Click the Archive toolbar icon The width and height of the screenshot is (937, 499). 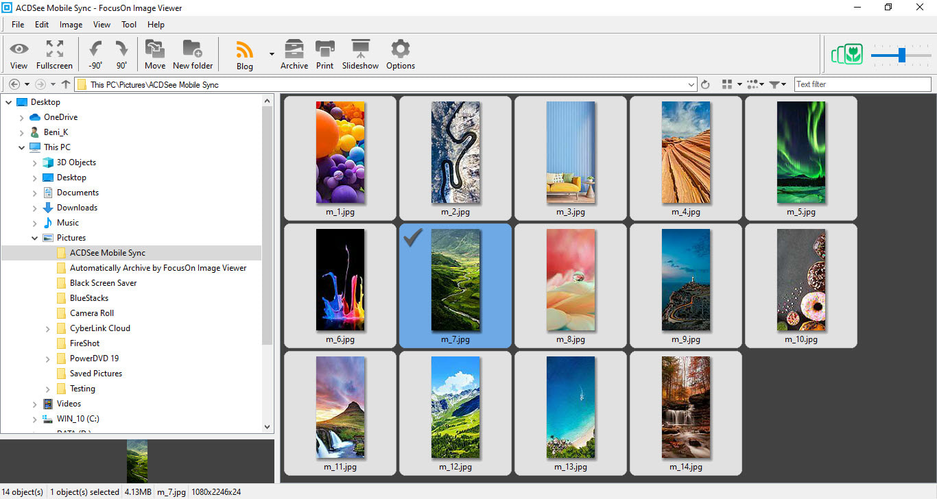click(x=294, y=55)
